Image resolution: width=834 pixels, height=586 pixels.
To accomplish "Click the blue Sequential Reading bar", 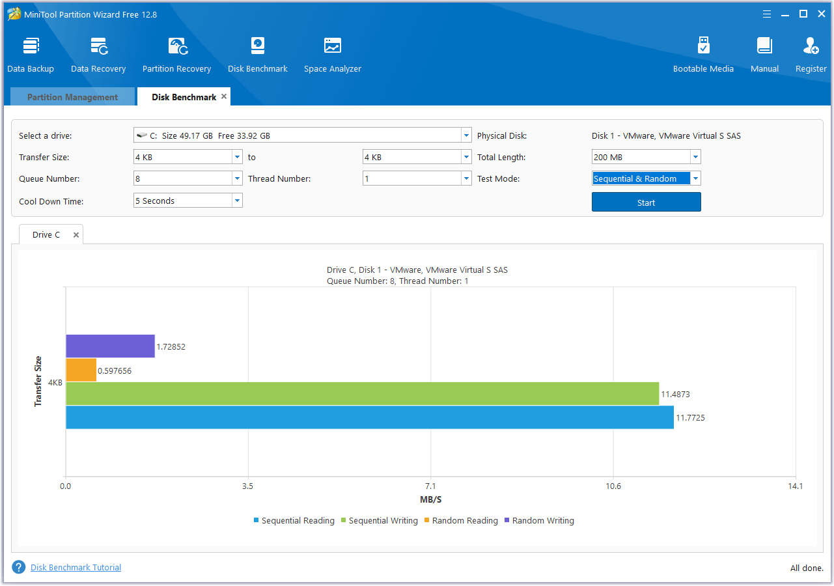I will [x=370, y=417].
